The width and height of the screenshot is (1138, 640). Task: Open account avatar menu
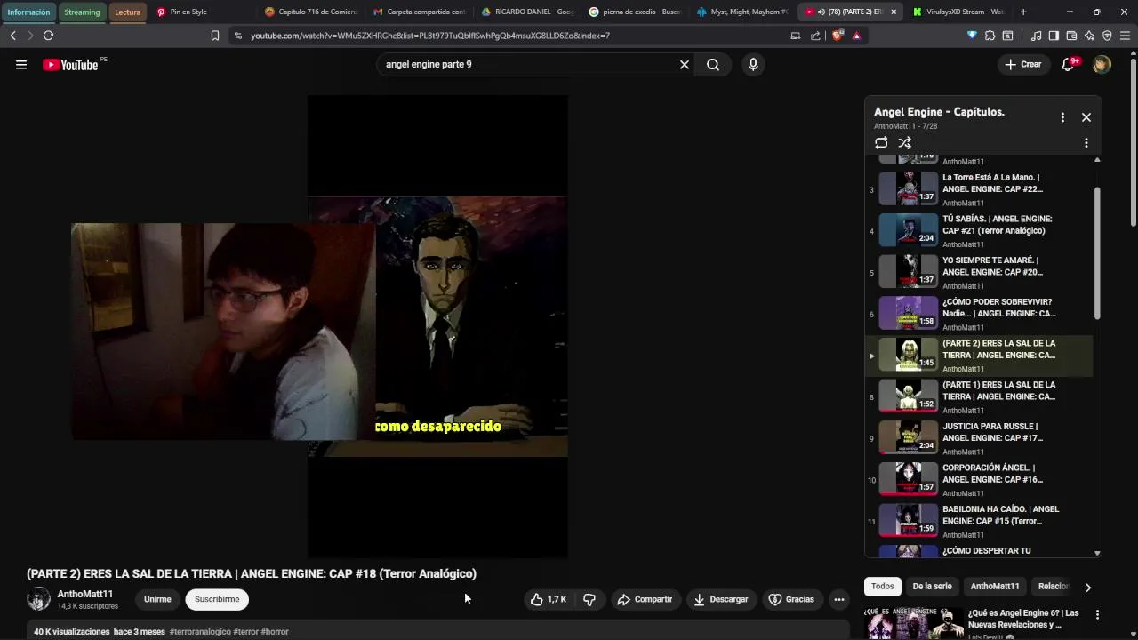[x=1102, y=64]
